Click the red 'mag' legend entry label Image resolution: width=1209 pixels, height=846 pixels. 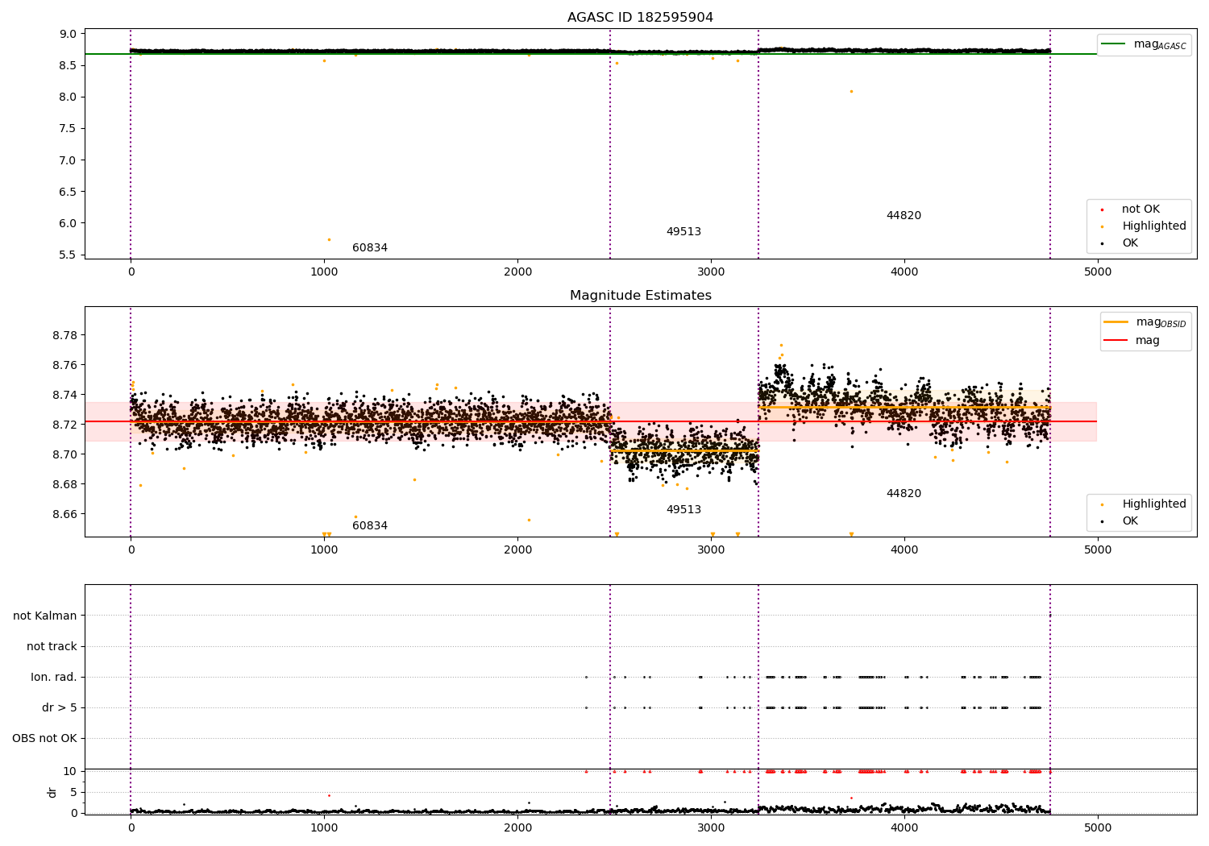pyautogui.click(x=1148, y=341)
